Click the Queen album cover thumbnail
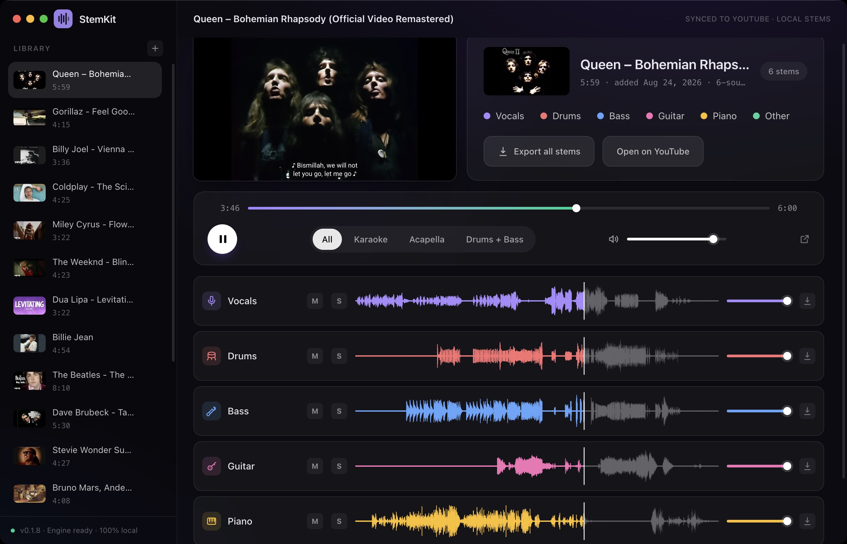Image resolution: width=847 pixels, height=544 pixels. [526, 71]
